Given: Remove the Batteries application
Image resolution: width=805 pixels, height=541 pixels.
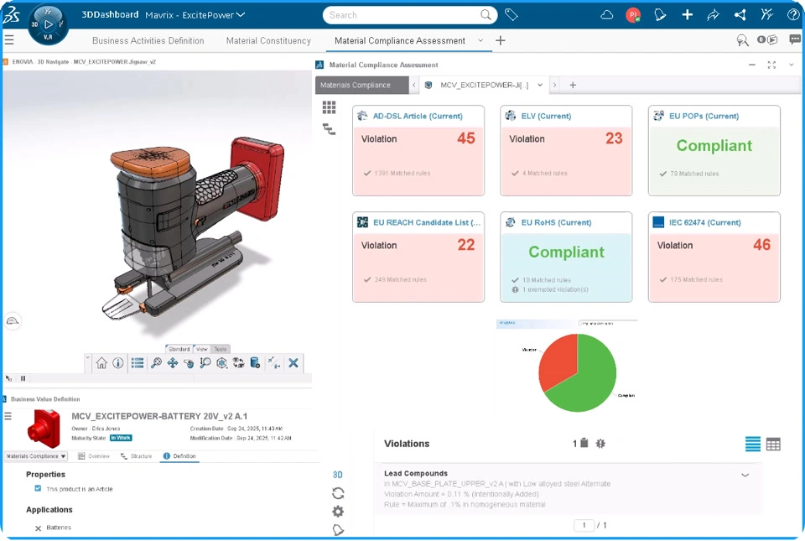Looking at the screenshot, I should point(38,528).
